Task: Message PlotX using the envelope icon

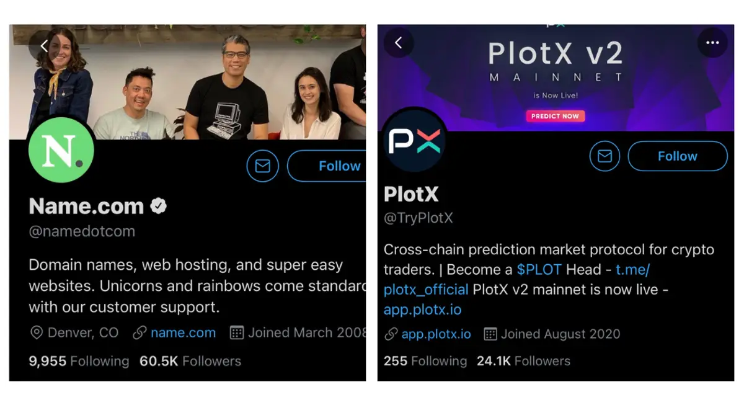Action: [605, 156]
